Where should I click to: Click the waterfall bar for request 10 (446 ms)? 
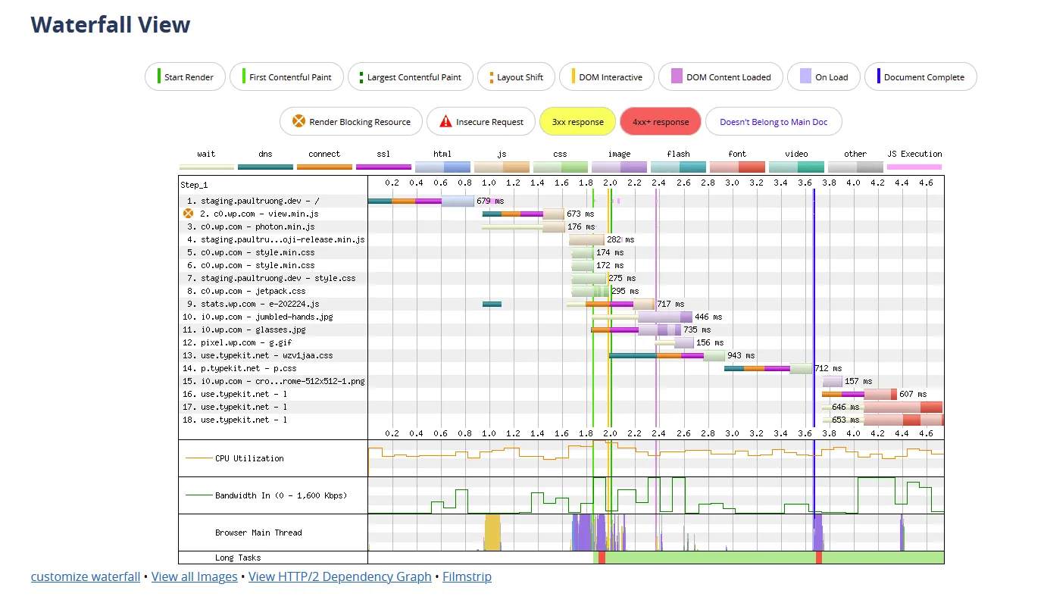(642, 317)
